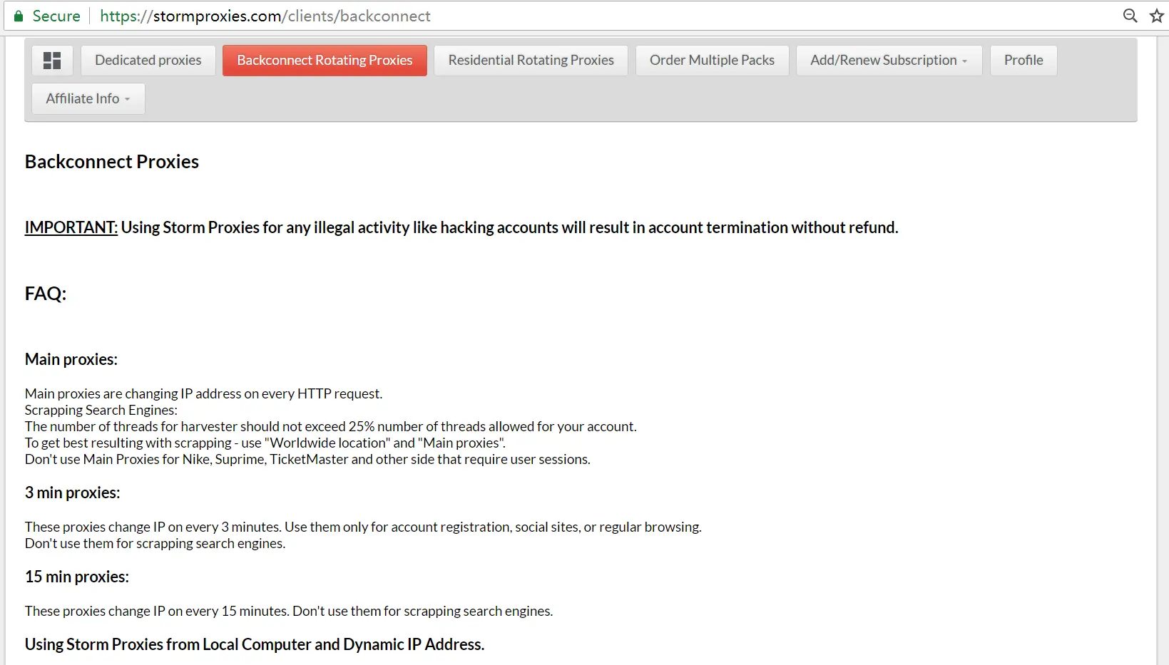Click 'Using Storm Proxies from Local Computer' heading
1169x665 pixels.
255,644
